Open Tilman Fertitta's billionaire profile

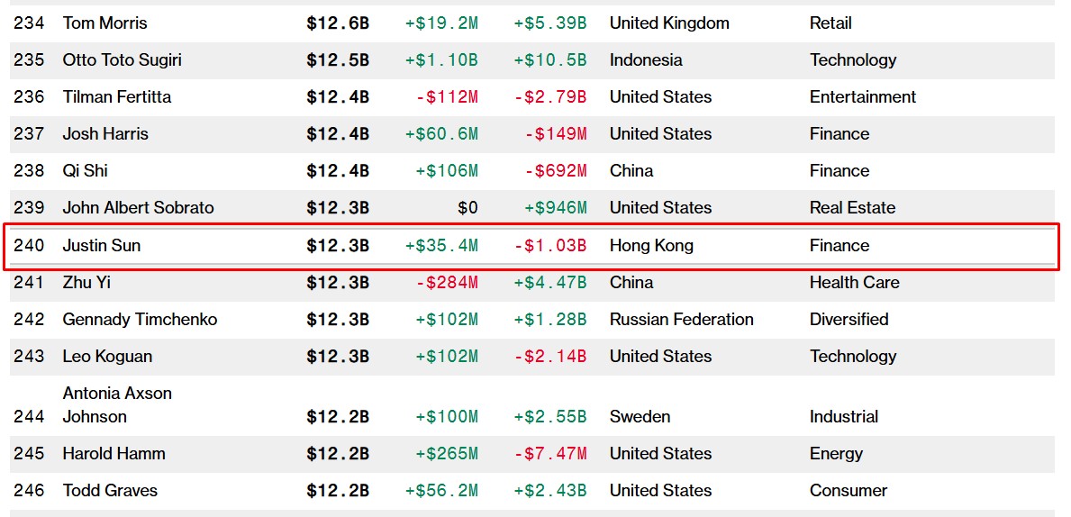tap(117, 96)
